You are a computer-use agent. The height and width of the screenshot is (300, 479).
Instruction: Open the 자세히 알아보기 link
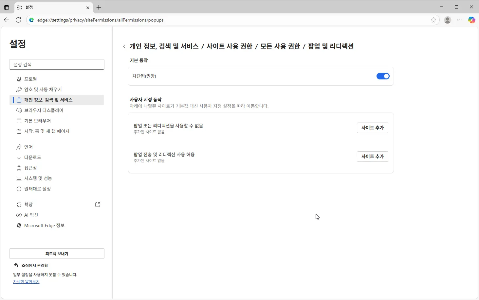point(26,281)
